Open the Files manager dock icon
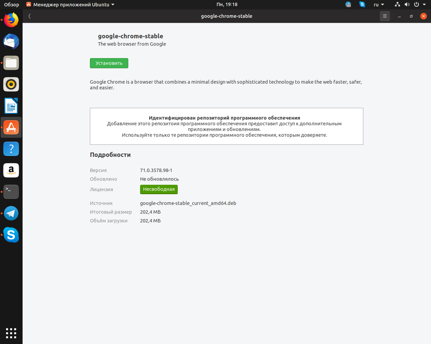 point(11,63)
